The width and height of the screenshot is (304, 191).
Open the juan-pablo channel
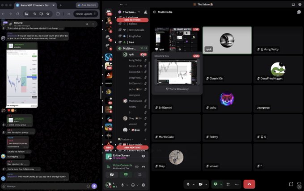132,145
